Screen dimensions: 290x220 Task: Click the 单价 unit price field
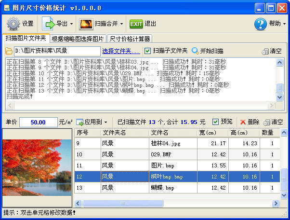tap(38, 122)
